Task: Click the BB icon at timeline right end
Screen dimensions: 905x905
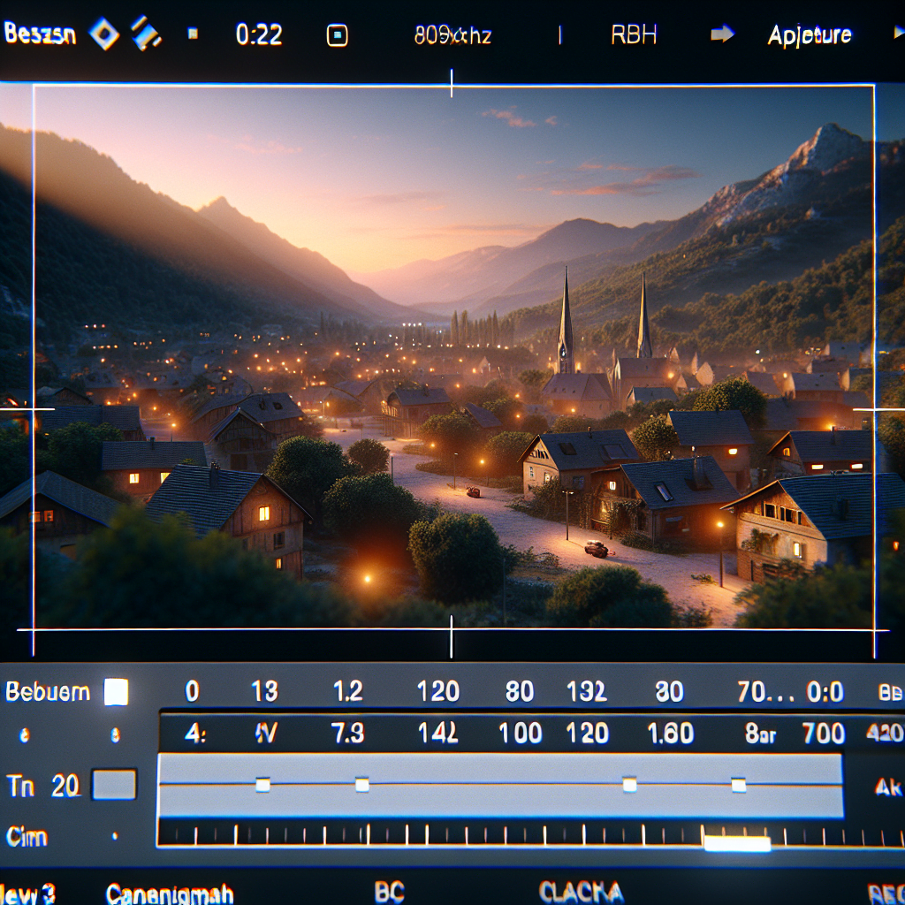Action: (x=890, y=693)
